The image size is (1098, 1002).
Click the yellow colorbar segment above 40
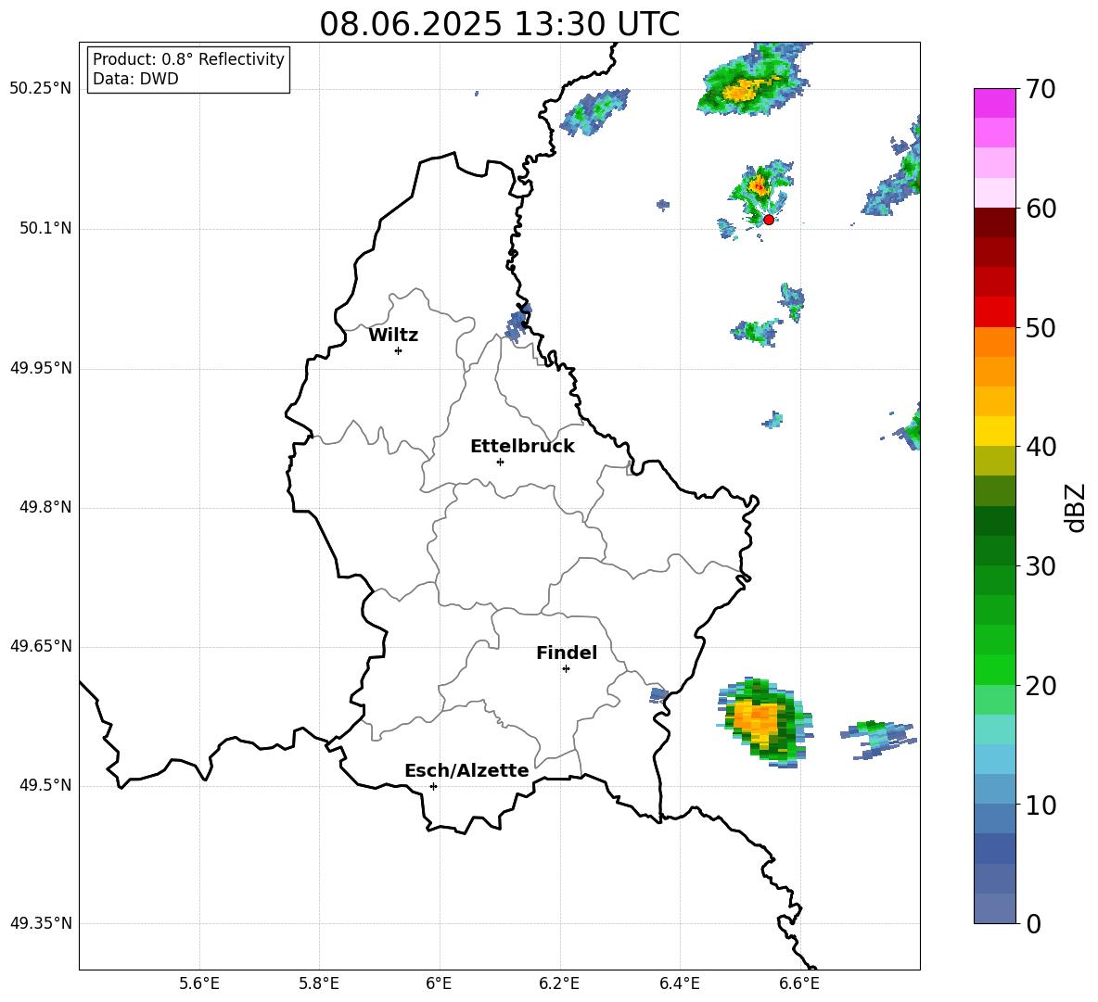994,431
